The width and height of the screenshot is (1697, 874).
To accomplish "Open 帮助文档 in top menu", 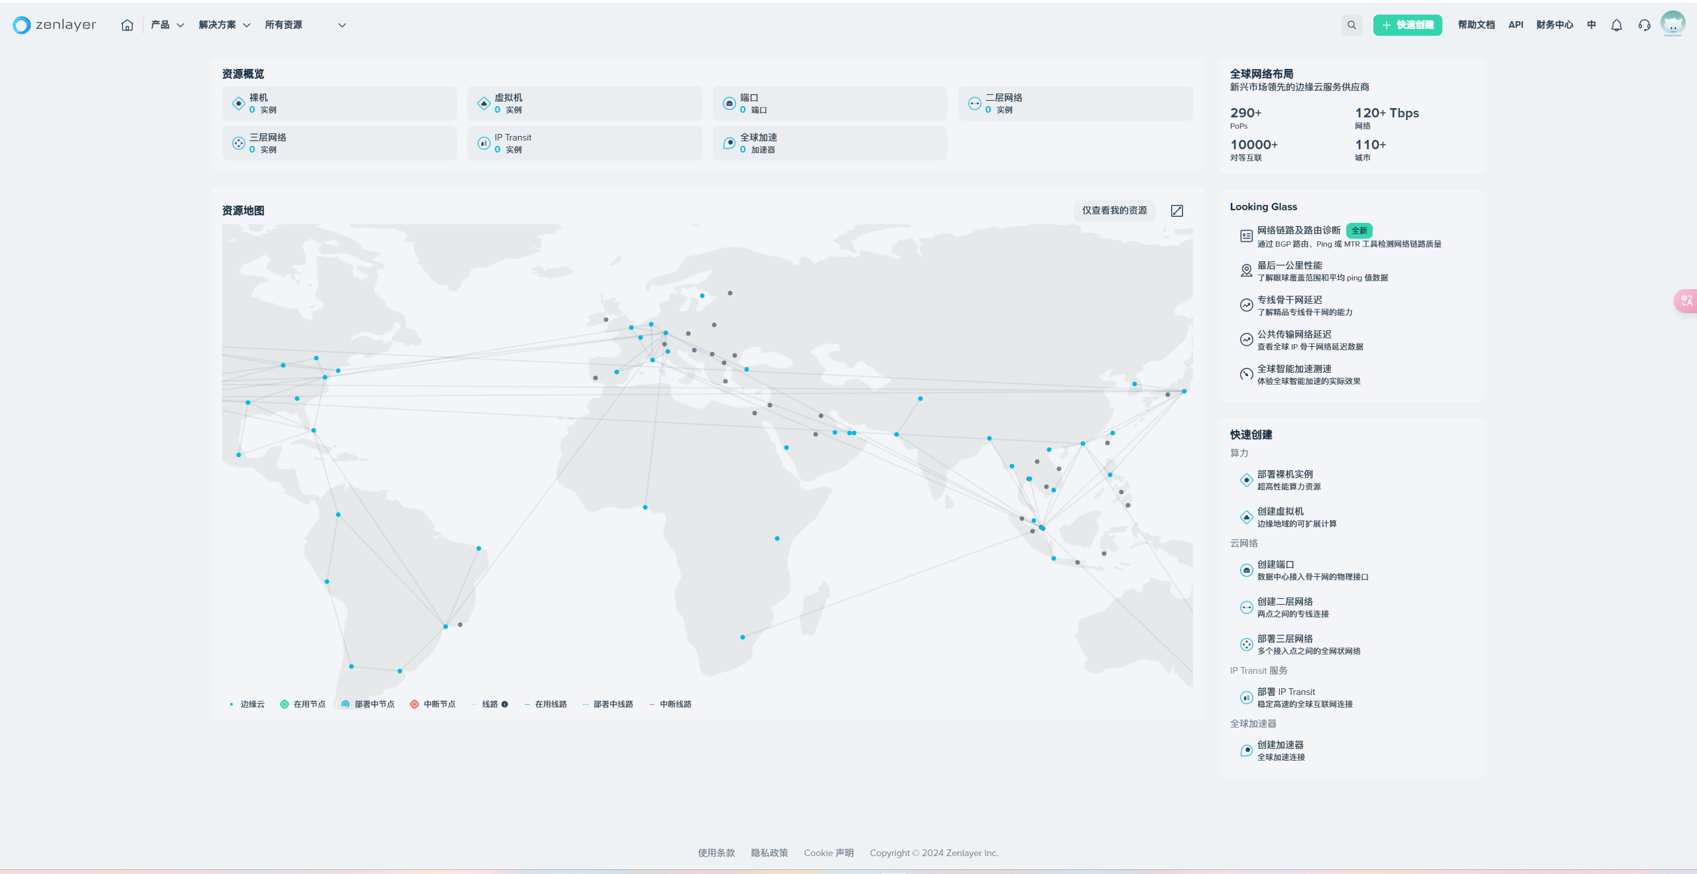I will click(1476, 25).
